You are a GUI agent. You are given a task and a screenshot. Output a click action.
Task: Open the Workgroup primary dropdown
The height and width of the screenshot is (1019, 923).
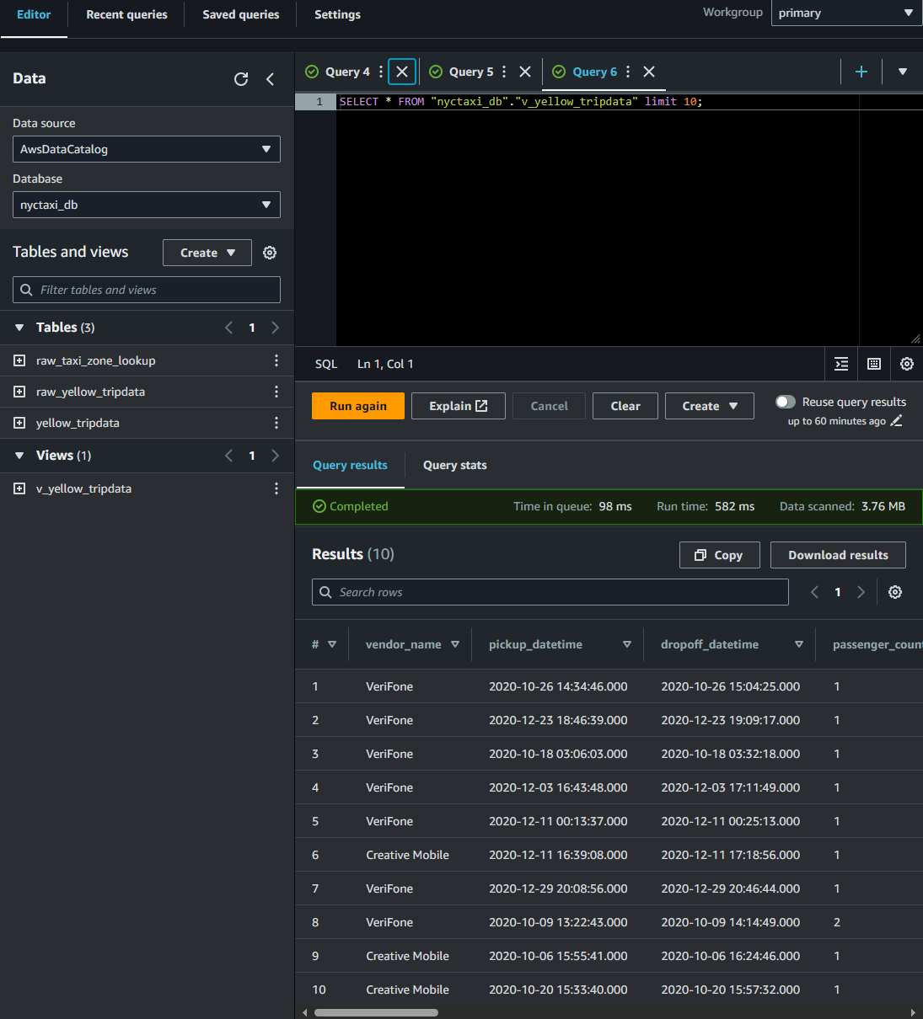(x=846, y=13)
